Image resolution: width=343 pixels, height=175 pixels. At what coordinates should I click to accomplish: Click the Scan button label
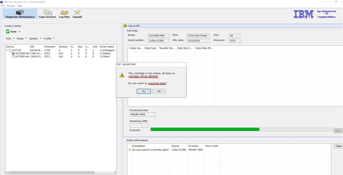point(13,32)
